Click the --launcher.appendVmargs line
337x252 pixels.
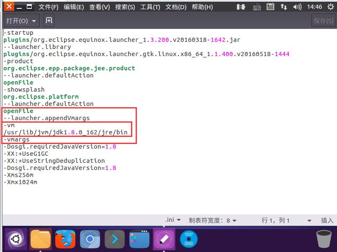point(46,118)
